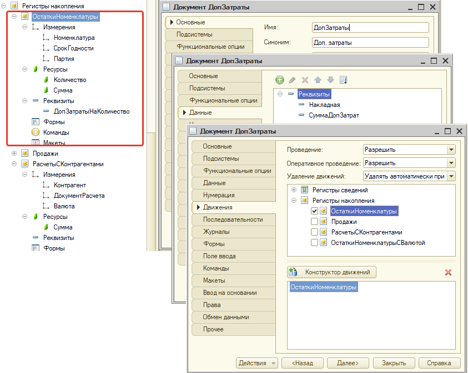Expand the Продажи register in left tree
The width and height of the screenshot is (468, 373).
tap(14, 154)
